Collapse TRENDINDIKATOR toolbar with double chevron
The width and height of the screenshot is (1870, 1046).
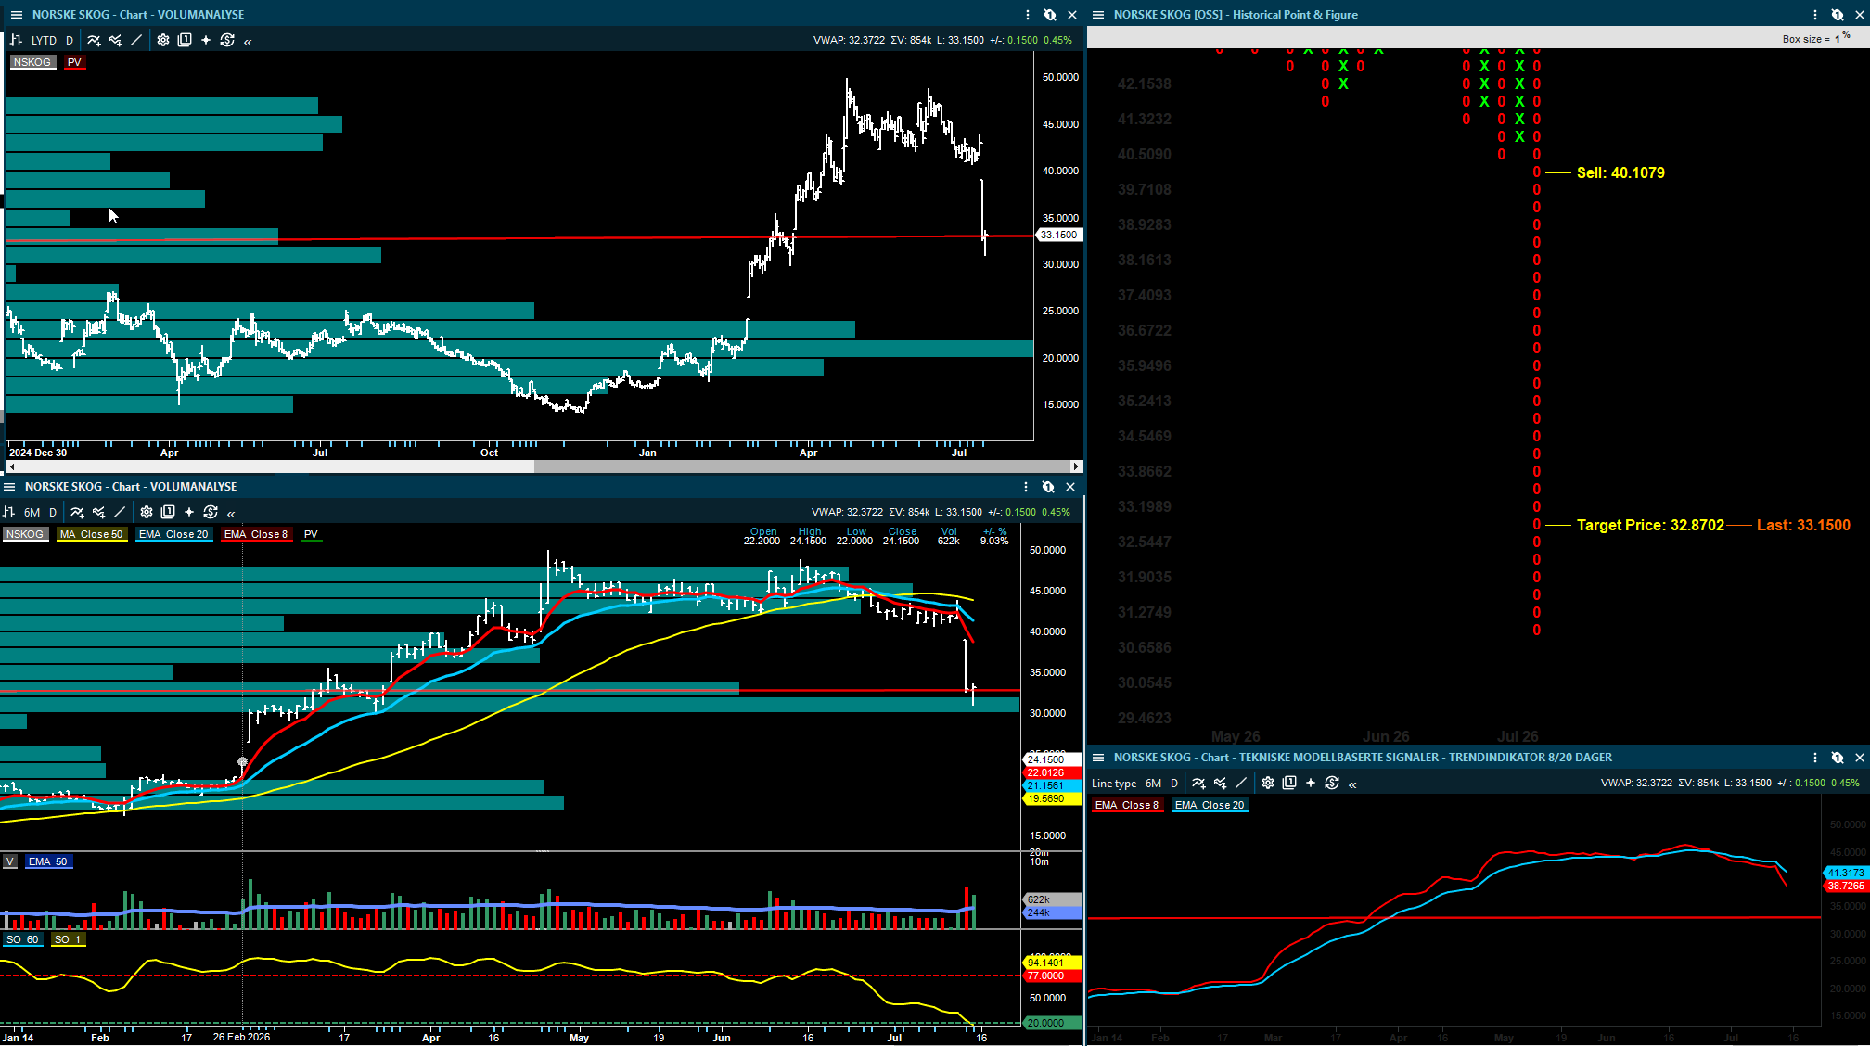tap(1352, 784)
